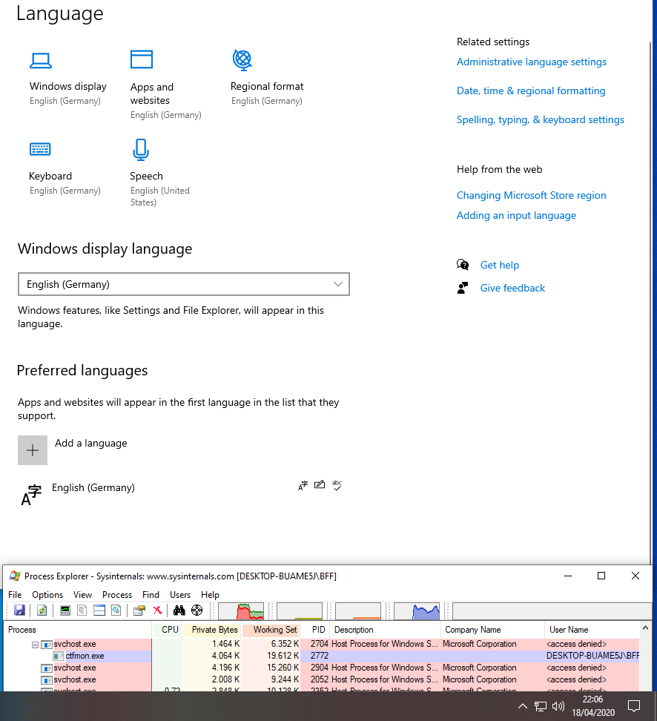This screenshot has width=657, height=721.
Task: Click spell-check abc icon beside English (Germany)
Action: [x=337, y=485]
